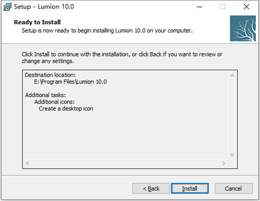The image size is (260, 201).
Task: Click the 'Create a desktop icon' entry
Action: point(66,108)
